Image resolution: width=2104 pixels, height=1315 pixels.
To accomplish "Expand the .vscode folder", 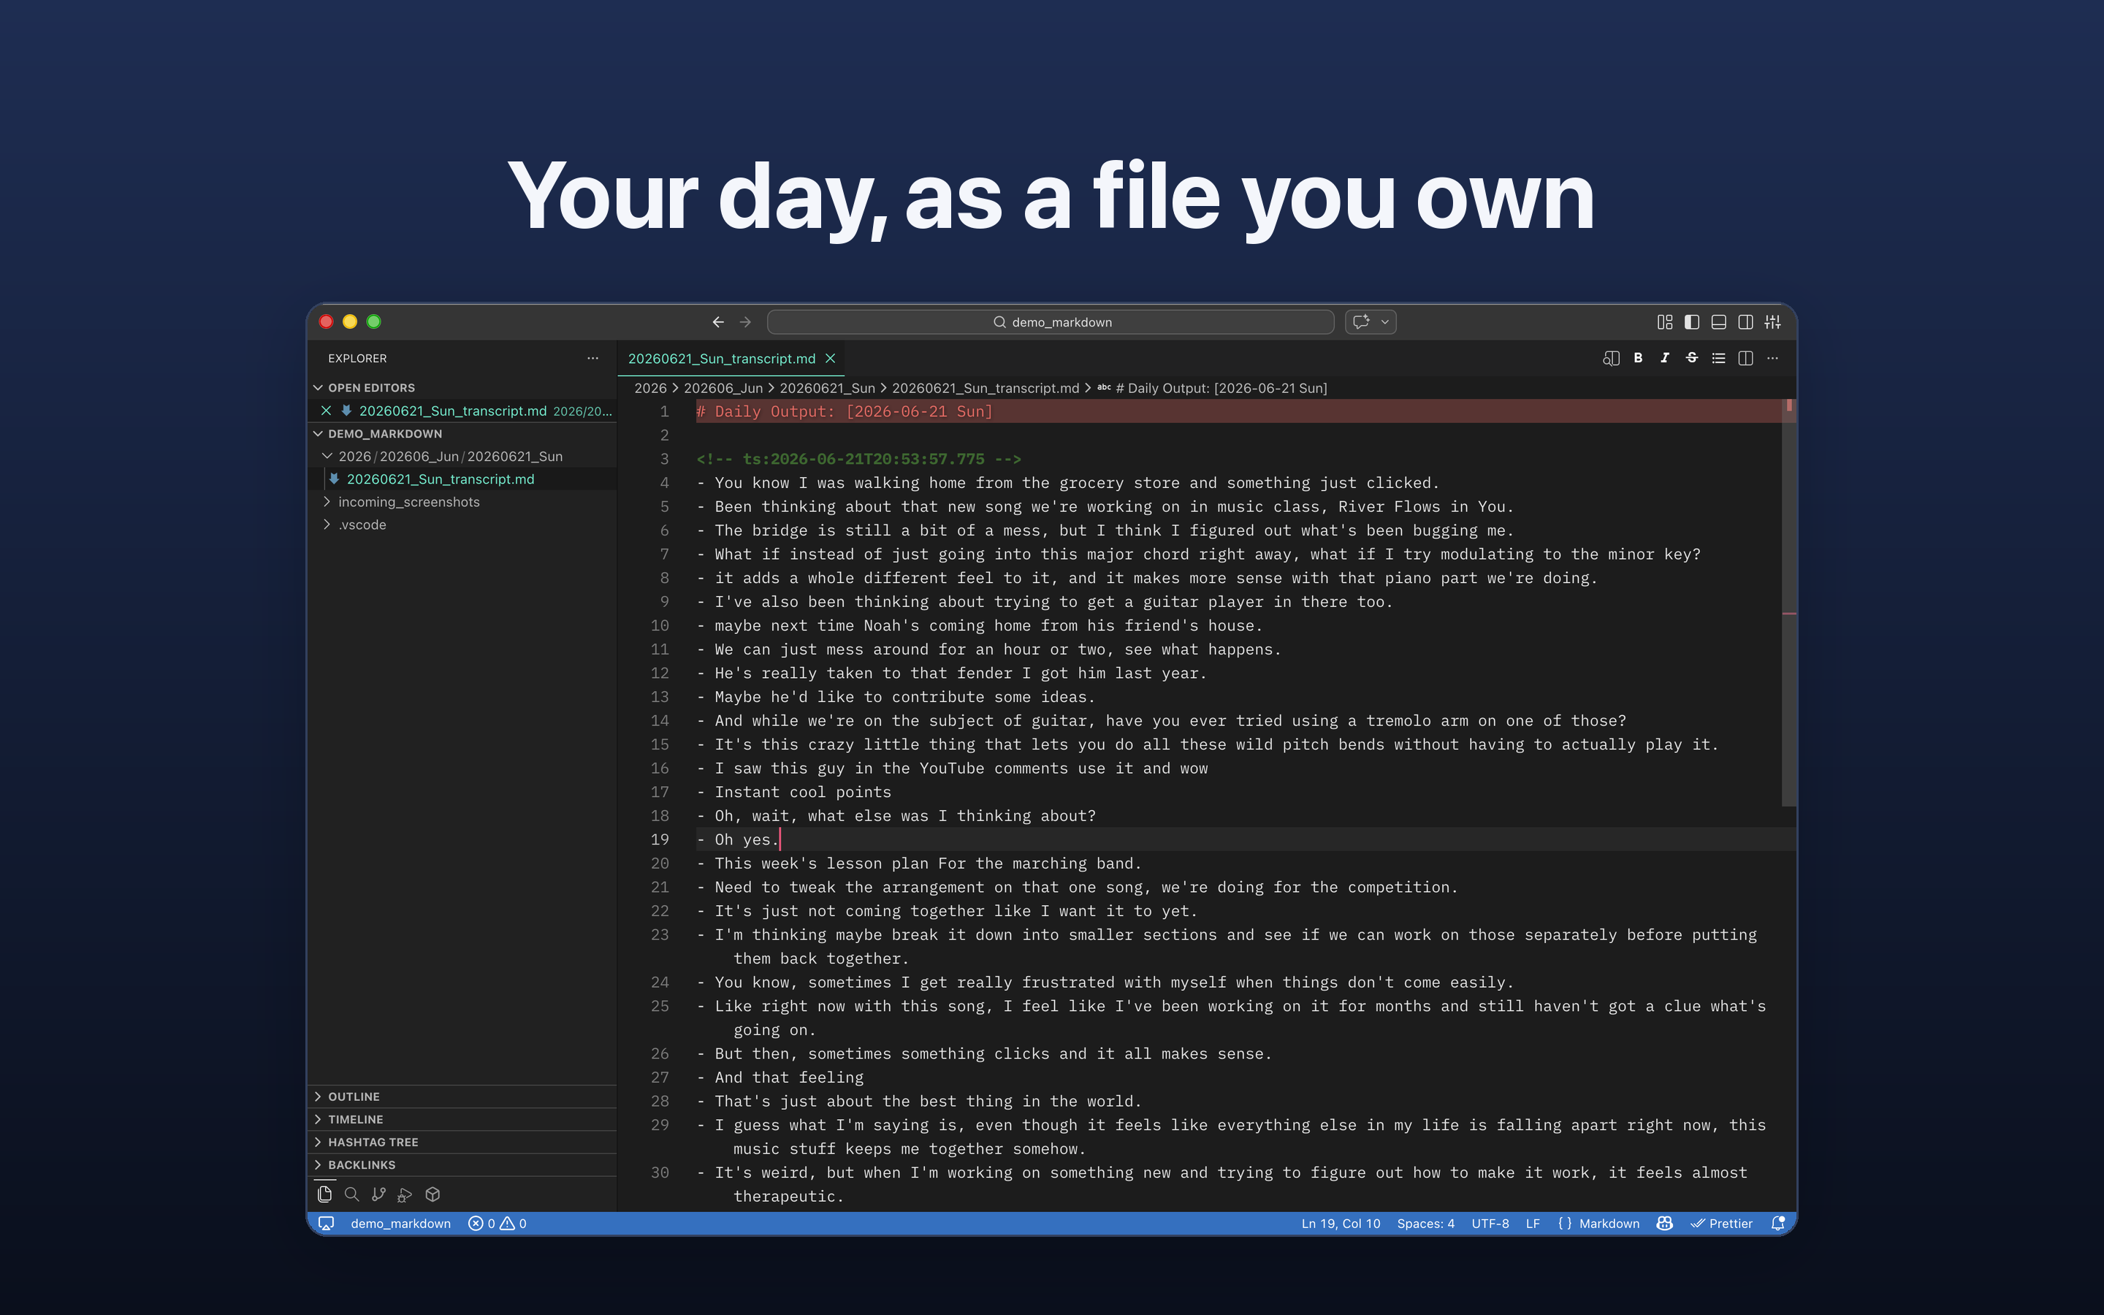I will 362,525.
